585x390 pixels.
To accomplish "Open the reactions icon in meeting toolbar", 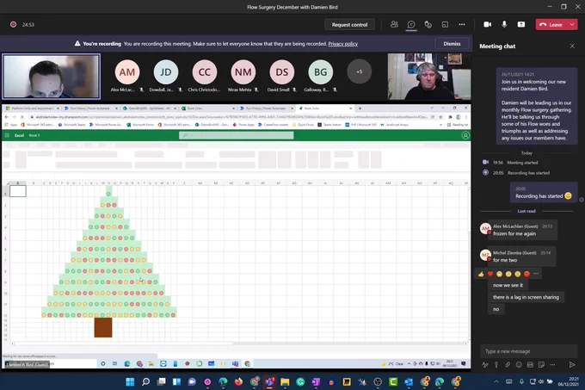I will [x=428, y=25].
